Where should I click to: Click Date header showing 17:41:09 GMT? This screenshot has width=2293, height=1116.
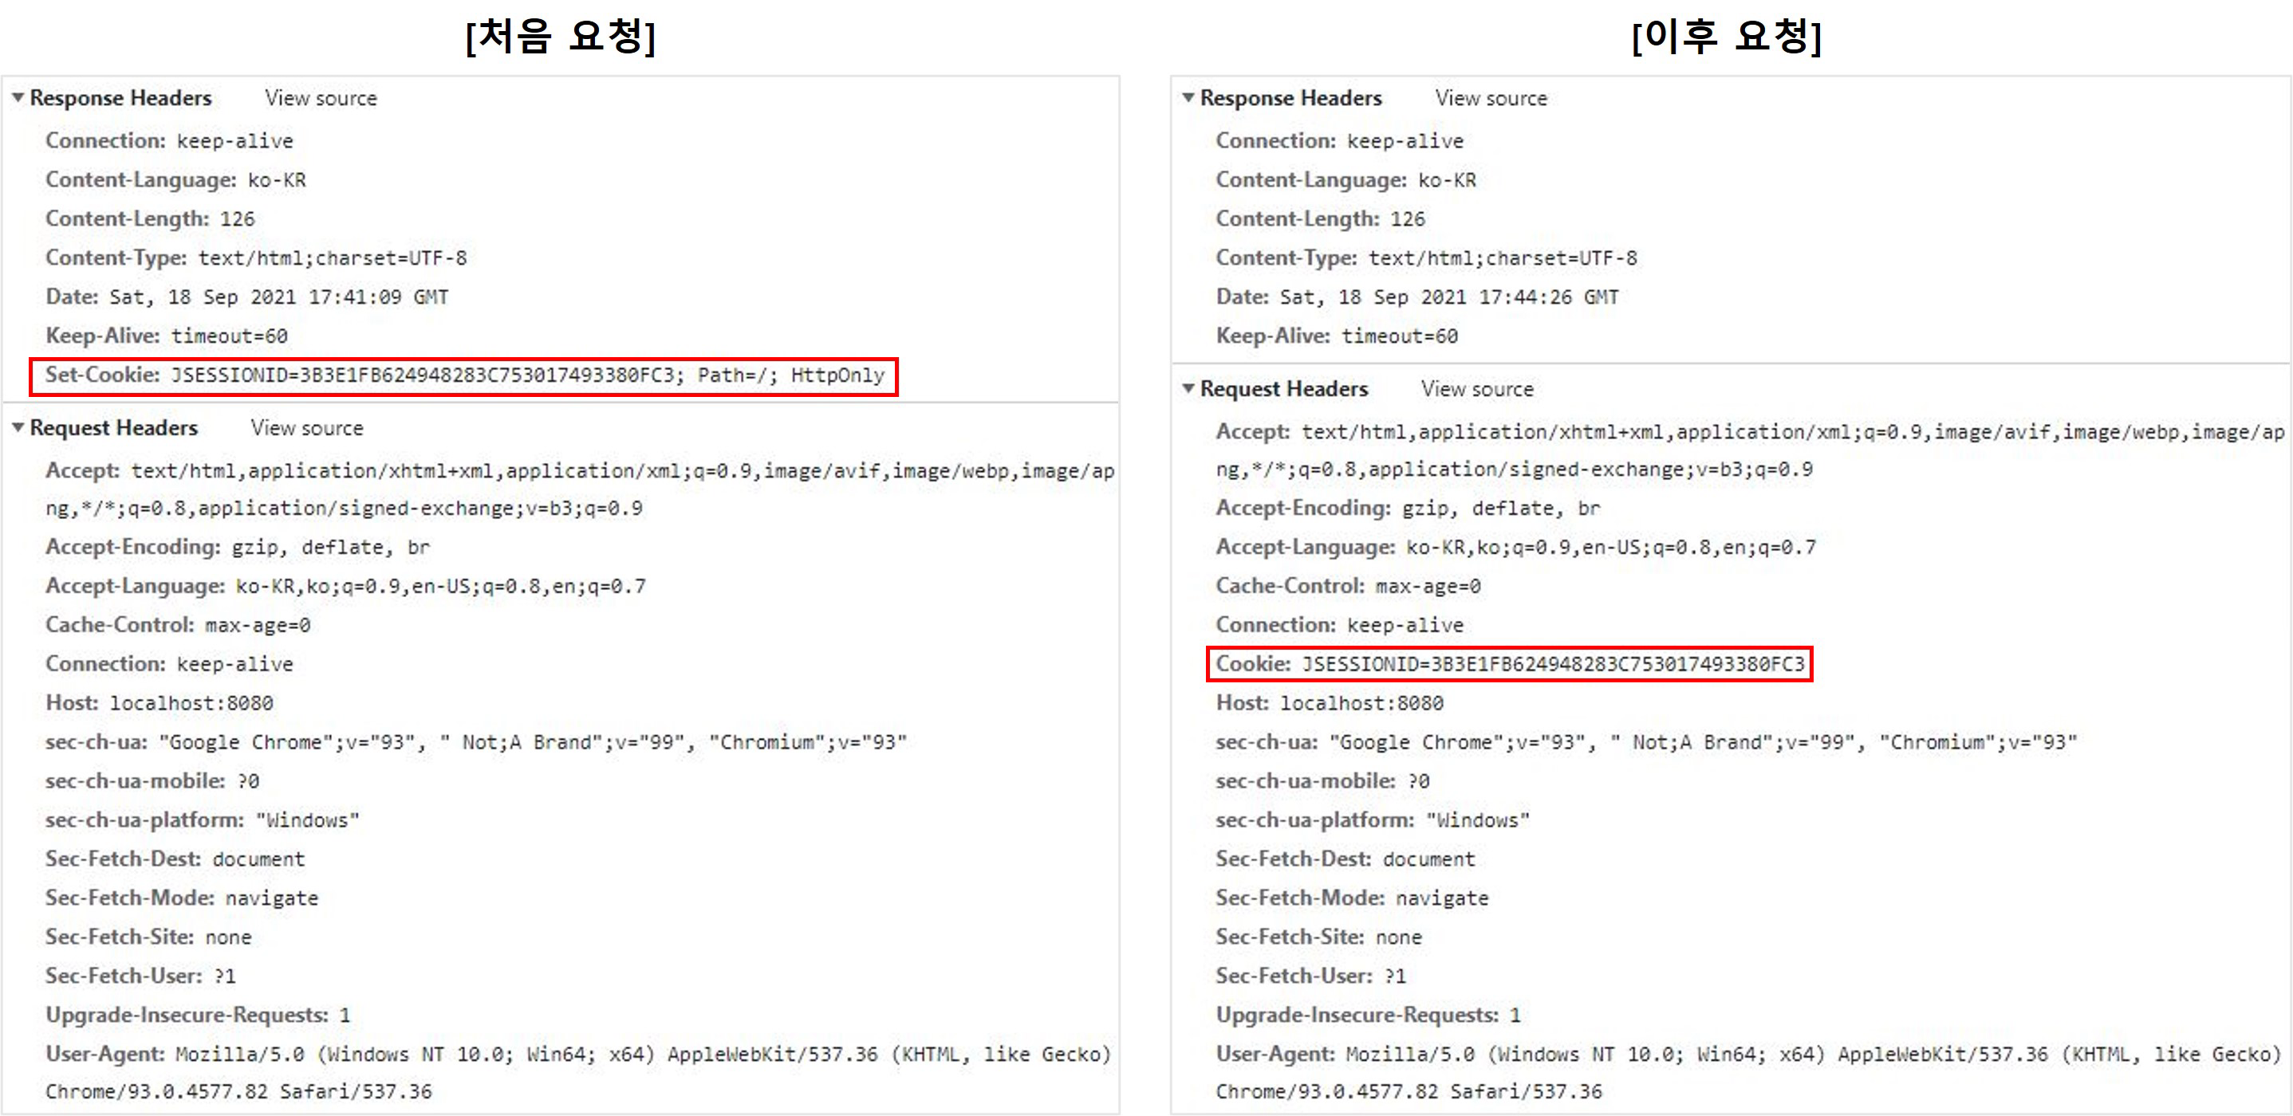pos(246,297)
